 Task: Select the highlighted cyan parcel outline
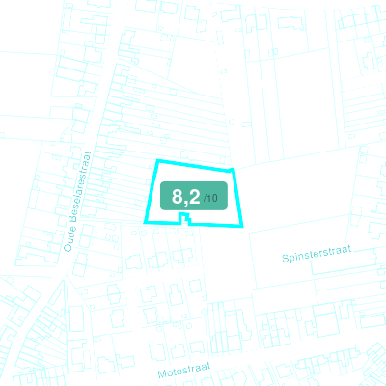193,194
